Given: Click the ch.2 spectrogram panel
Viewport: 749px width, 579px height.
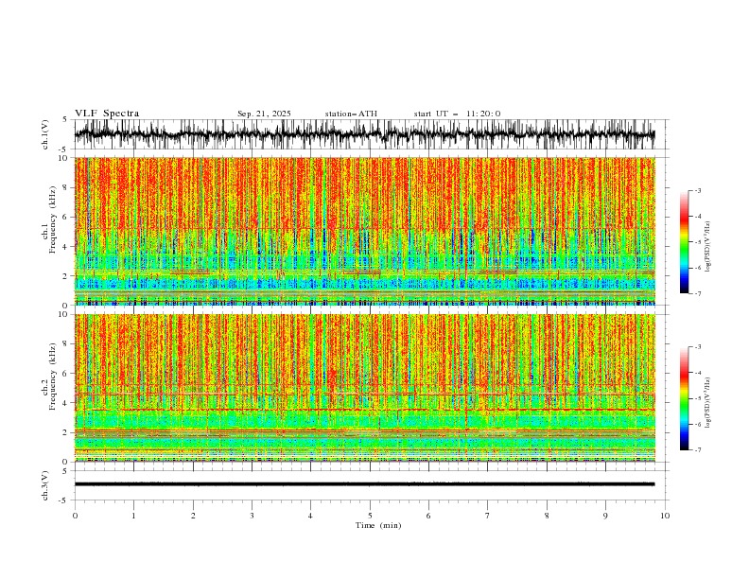Looking at the screenshot, I should [x=364, y=388].
